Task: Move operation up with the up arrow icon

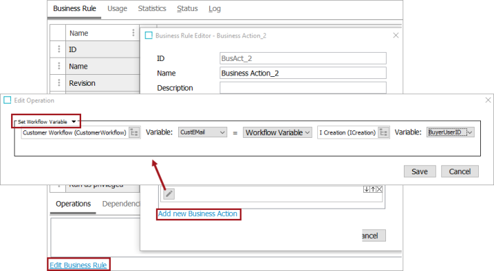Action: (373, 189)
